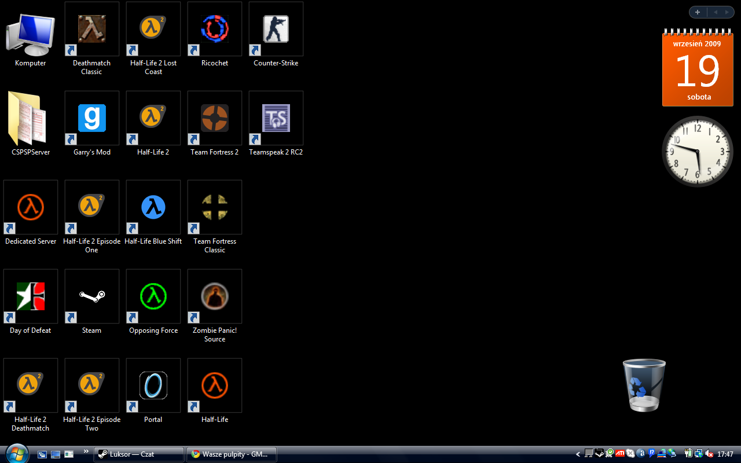Open the Windows Start menu orb
The image size is (741, 463).
coord(16,454)
